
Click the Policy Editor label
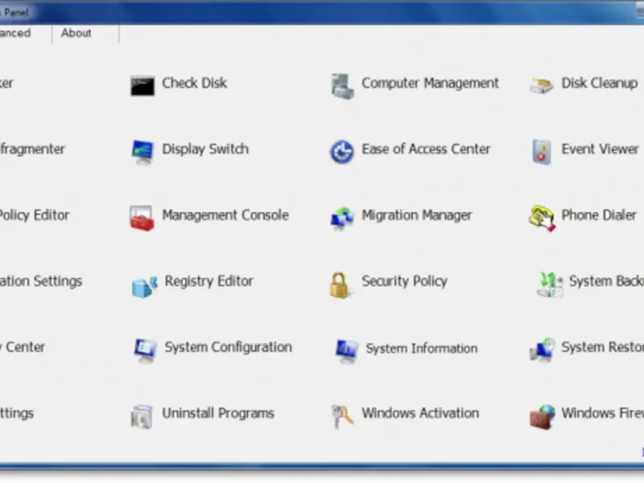click(x=35, y=216)
